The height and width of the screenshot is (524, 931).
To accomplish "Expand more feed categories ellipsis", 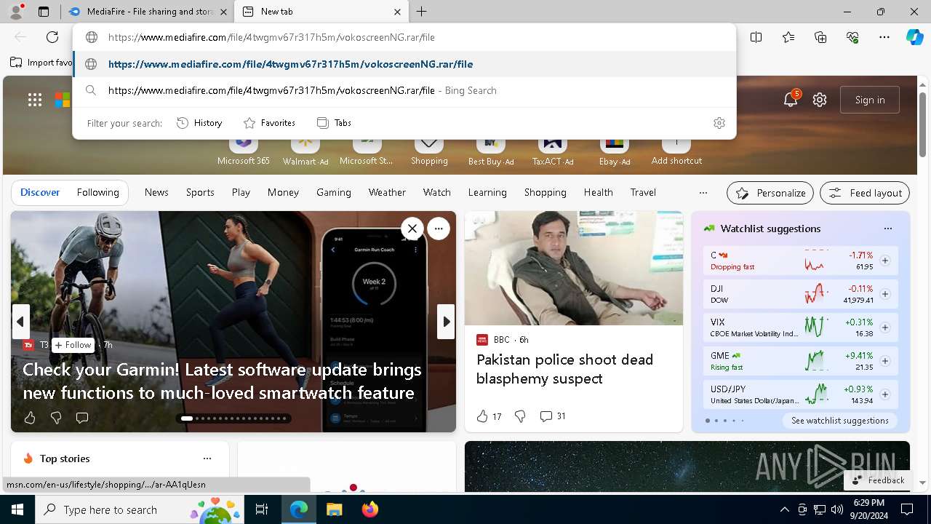I will click(703, 192).
